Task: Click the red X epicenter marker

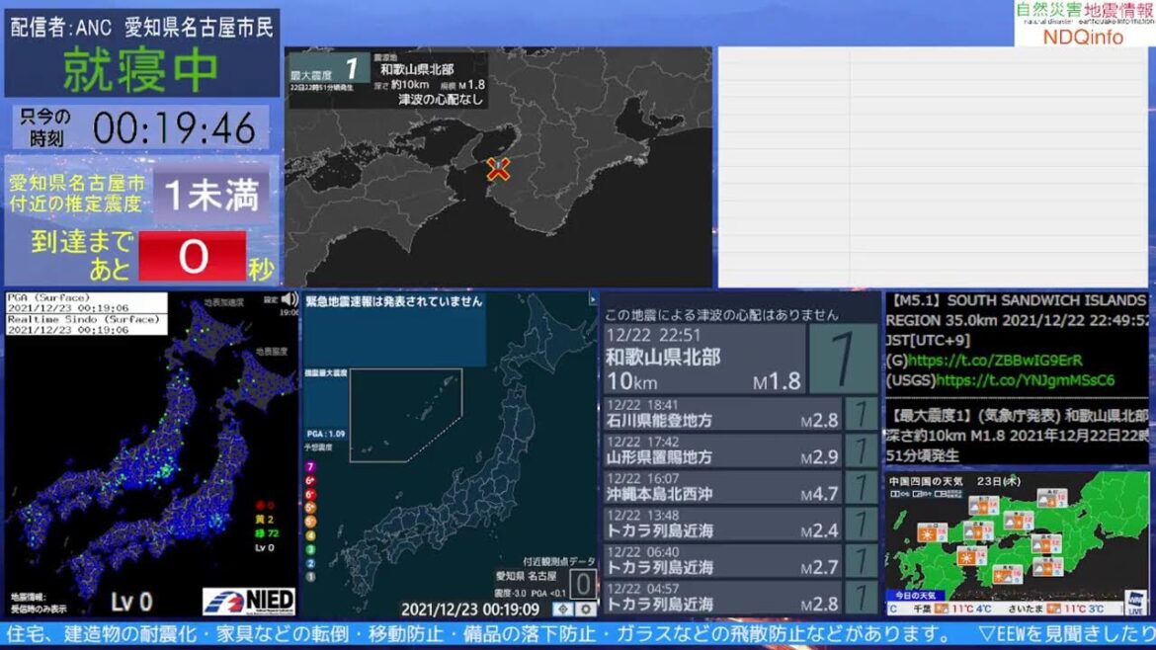Action: 498,169
